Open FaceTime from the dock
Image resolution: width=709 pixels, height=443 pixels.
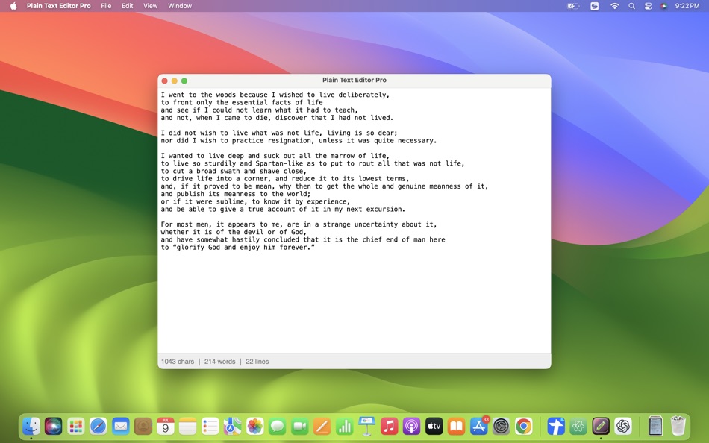pyautogui.click(x=299, y=426)
